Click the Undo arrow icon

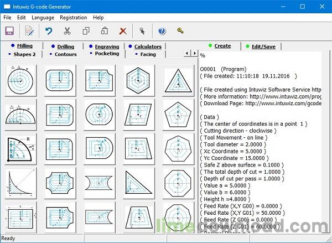[49, 31]
